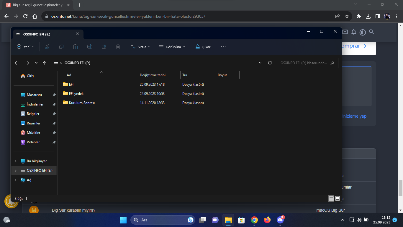The width and height of the screenshot is (403, 227).
Task: Refresh the folder with the reload icon
Action: point(270,63)
